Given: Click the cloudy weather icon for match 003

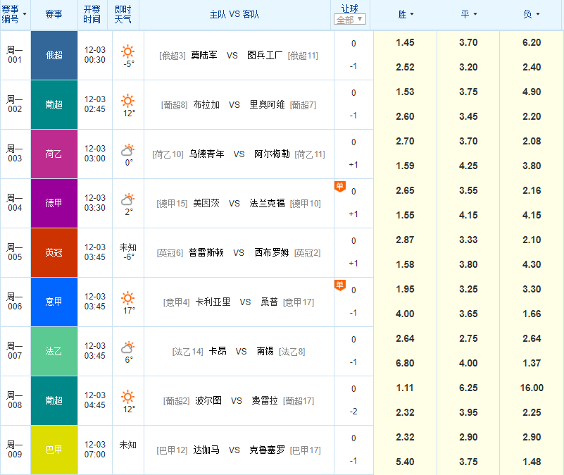Looking at the screenshot, I should pos(127,150).
